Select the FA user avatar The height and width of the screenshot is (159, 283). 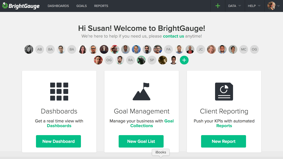168,49
